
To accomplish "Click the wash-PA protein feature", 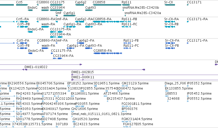I will 45,48.
